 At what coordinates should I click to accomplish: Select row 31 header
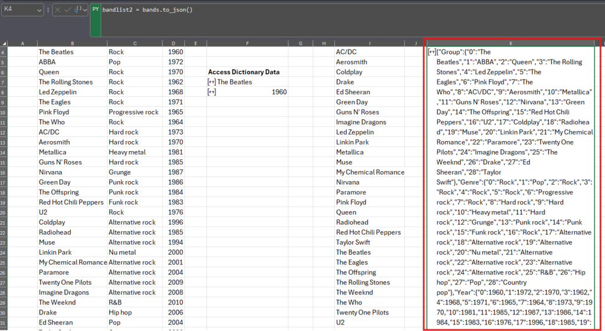tap(4, 323)
